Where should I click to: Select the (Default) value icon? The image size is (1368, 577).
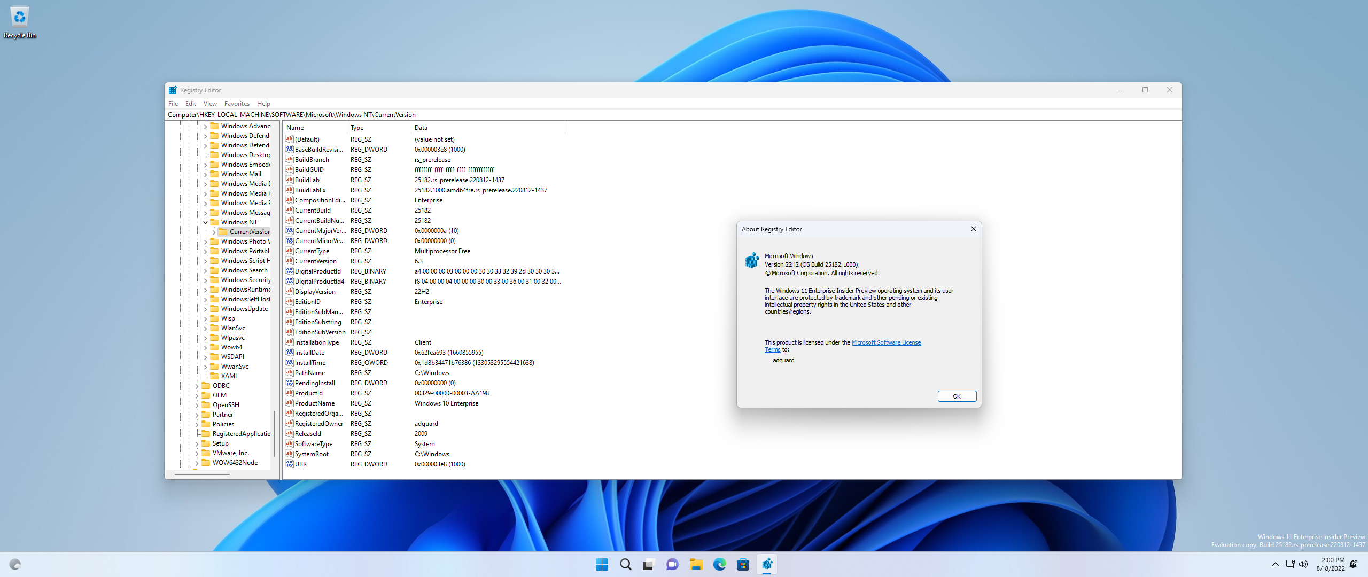point(290,139)
